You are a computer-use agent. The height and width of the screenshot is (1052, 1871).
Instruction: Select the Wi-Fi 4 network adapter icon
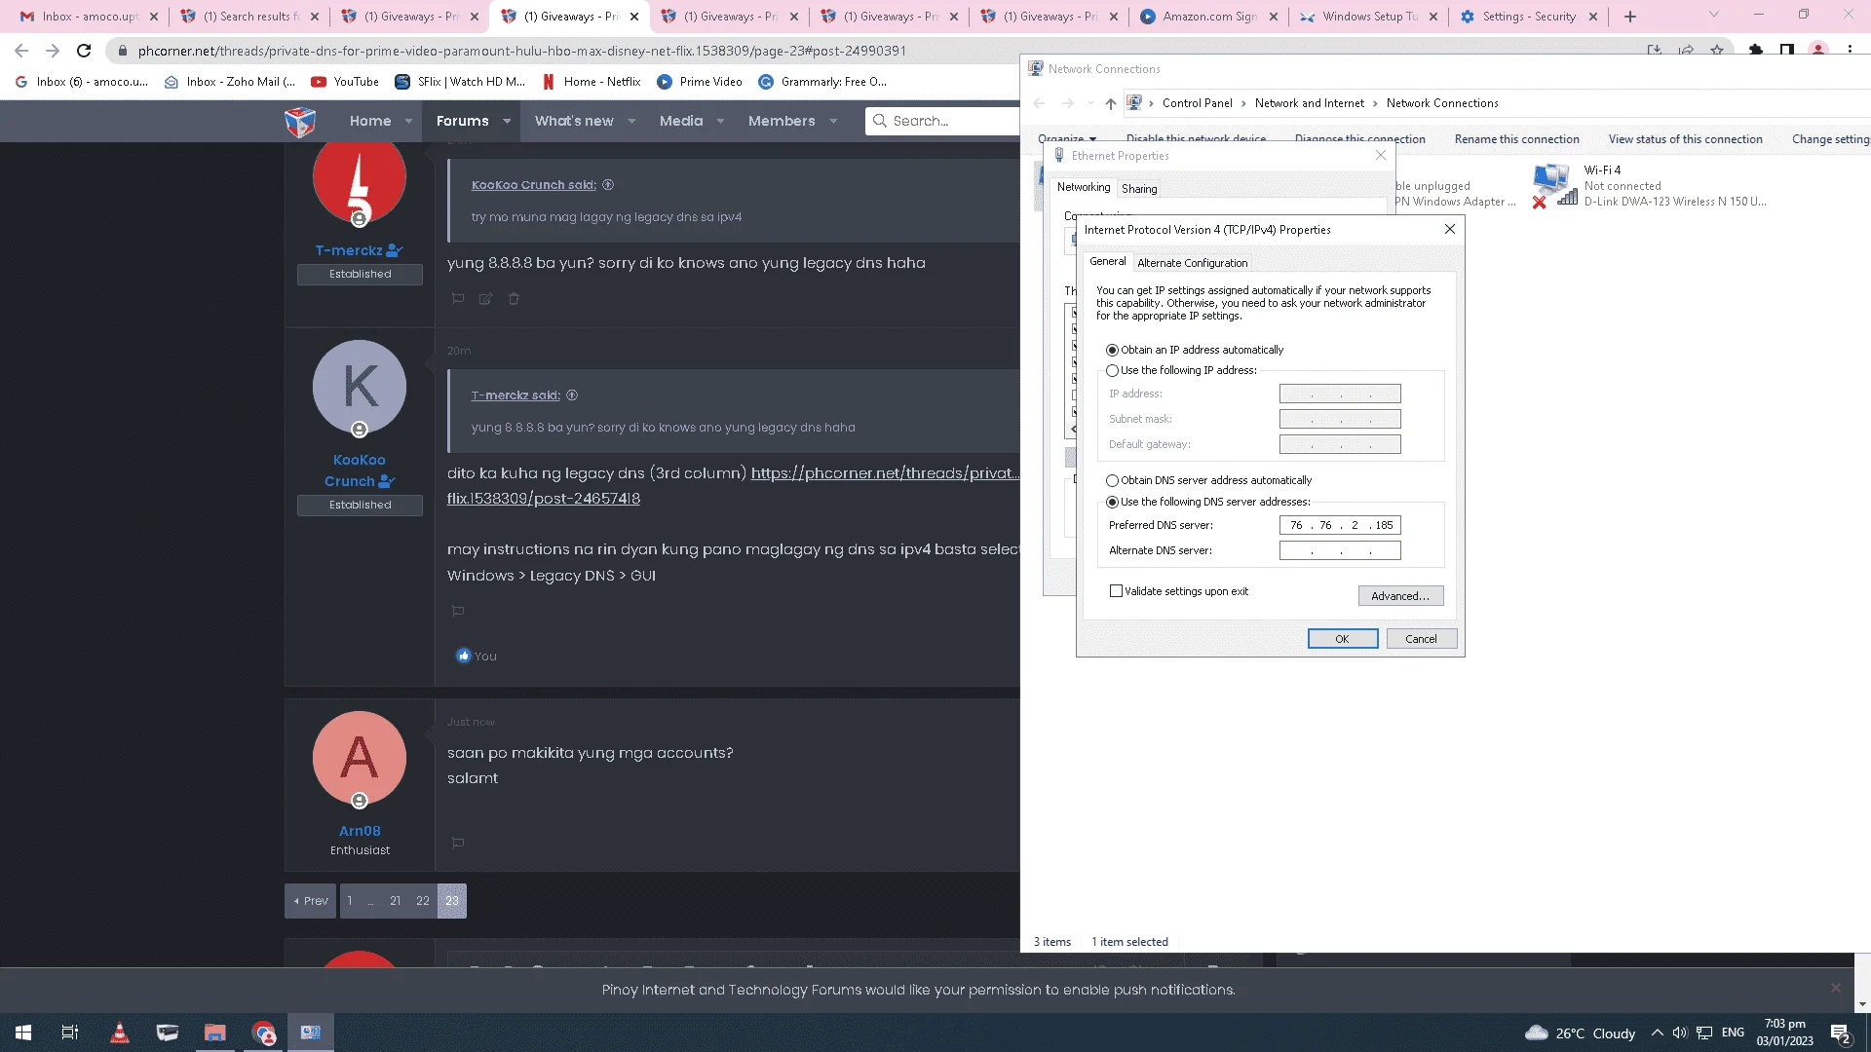(x=1554, y=185)
